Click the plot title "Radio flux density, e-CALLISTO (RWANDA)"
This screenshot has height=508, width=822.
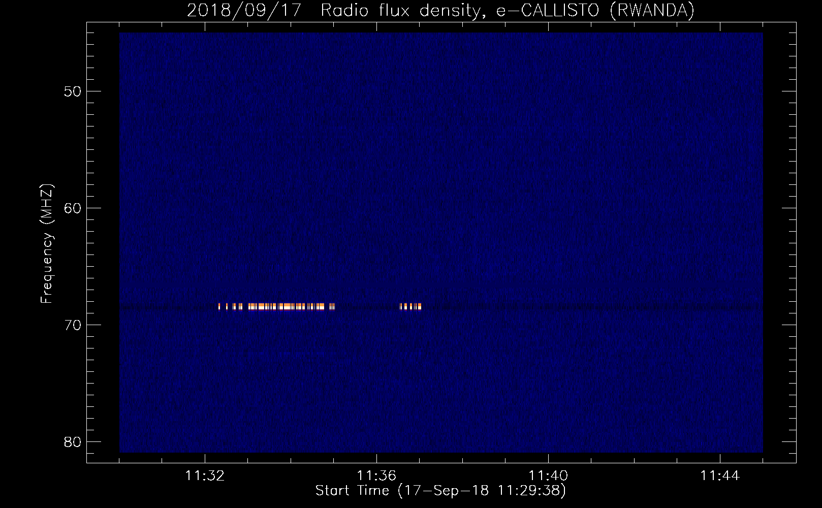pyautogui.click(x=508, y=10)
